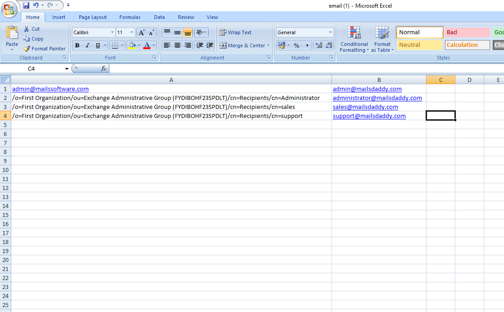Open the font size 11 dropdown

pos(132,32)
